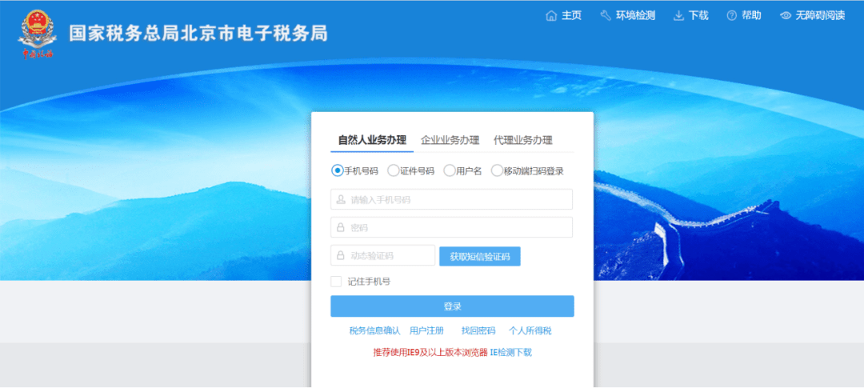Viewport: 864px width, 388px height.
Task: Select the 移动端扫码登录 radio button
Action: tap(497, 171)
